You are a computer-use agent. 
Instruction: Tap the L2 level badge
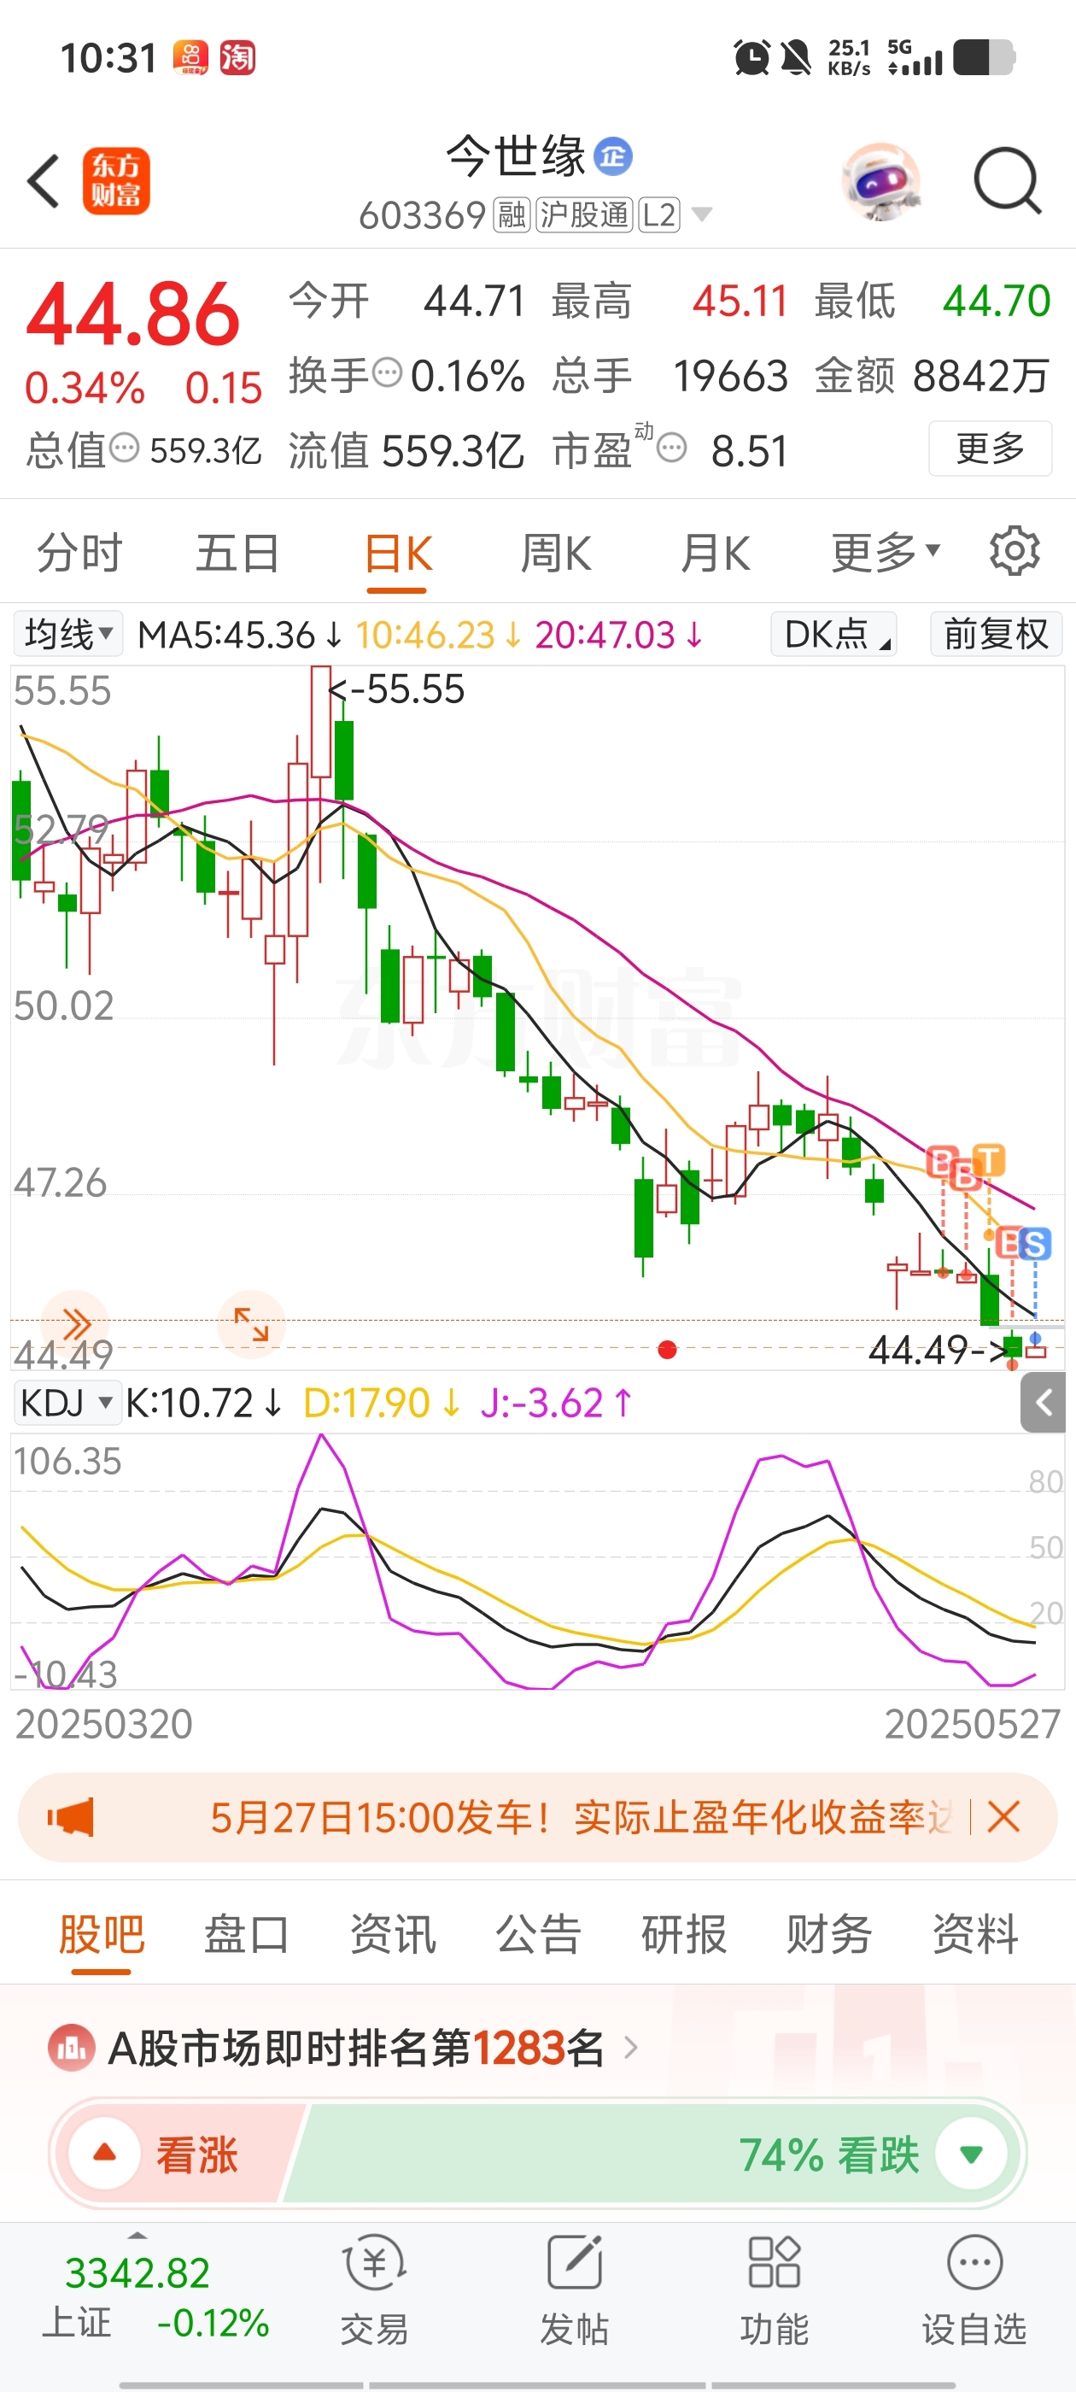pos(659,215)
